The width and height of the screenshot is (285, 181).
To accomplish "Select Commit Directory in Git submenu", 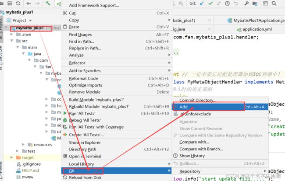I will tap(220, 100).
